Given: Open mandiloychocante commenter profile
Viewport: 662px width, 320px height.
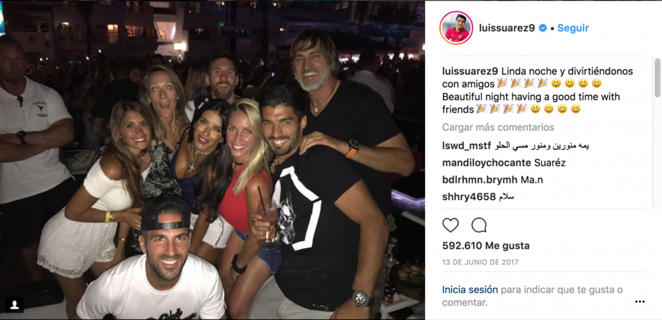Looking at the screenshot, I should (x=486, y=163).
